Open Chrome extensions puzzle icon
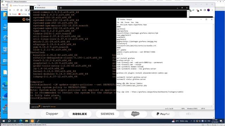 click(x=201, y=10)
